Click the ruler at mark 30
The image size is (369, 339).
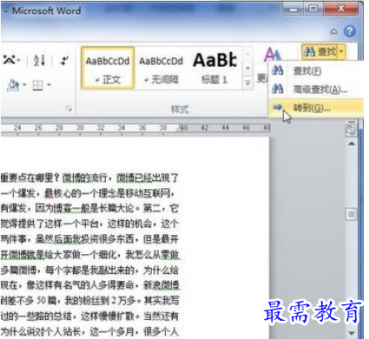coord(80,127)
